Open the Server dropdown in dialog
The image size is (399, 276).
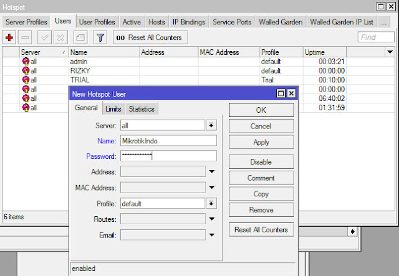211,125
